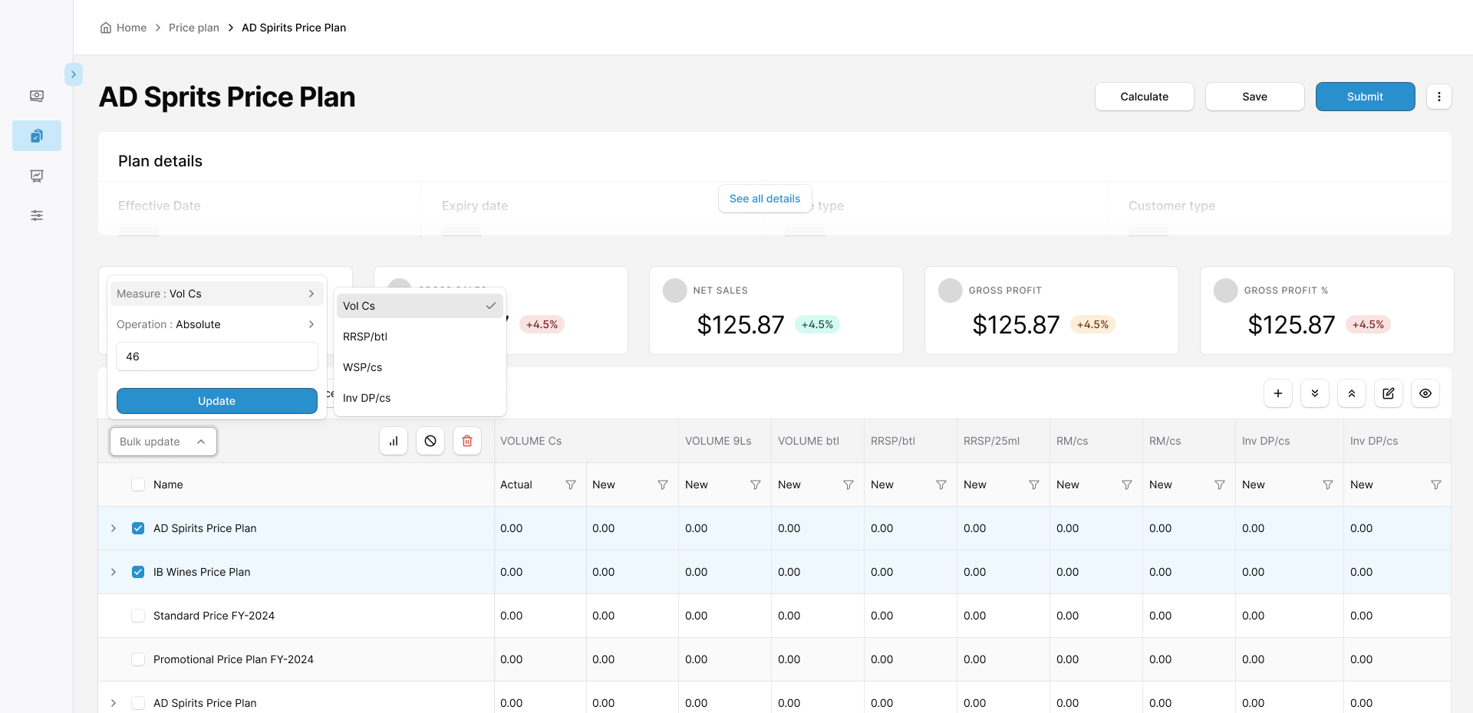The height and width of the screenshot is (713, 1473).
Task: Click the bar chart icon in table toolbar
Action: tap(394, 441)
